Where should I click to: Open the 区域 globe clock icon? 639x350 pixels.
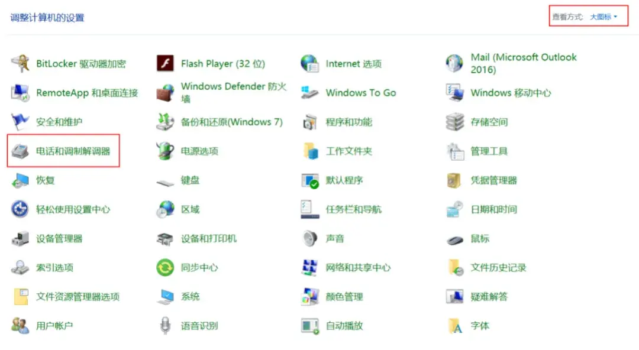pyautogui.click(x=165, y=209)
